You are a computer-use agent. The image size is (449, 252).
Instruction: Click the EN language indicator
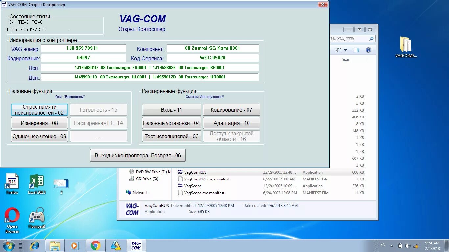(x=383, y=245)
